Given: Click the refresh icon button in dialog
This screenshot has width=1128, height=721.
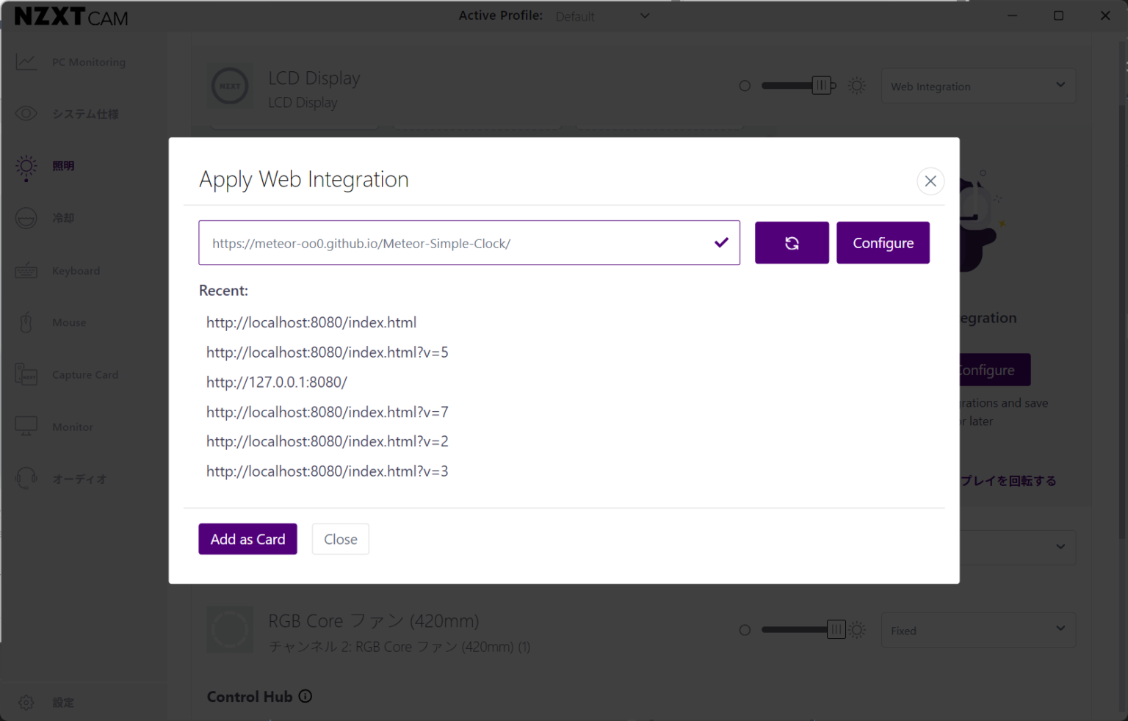Looking at the screenshot, I should click(791, 243).
